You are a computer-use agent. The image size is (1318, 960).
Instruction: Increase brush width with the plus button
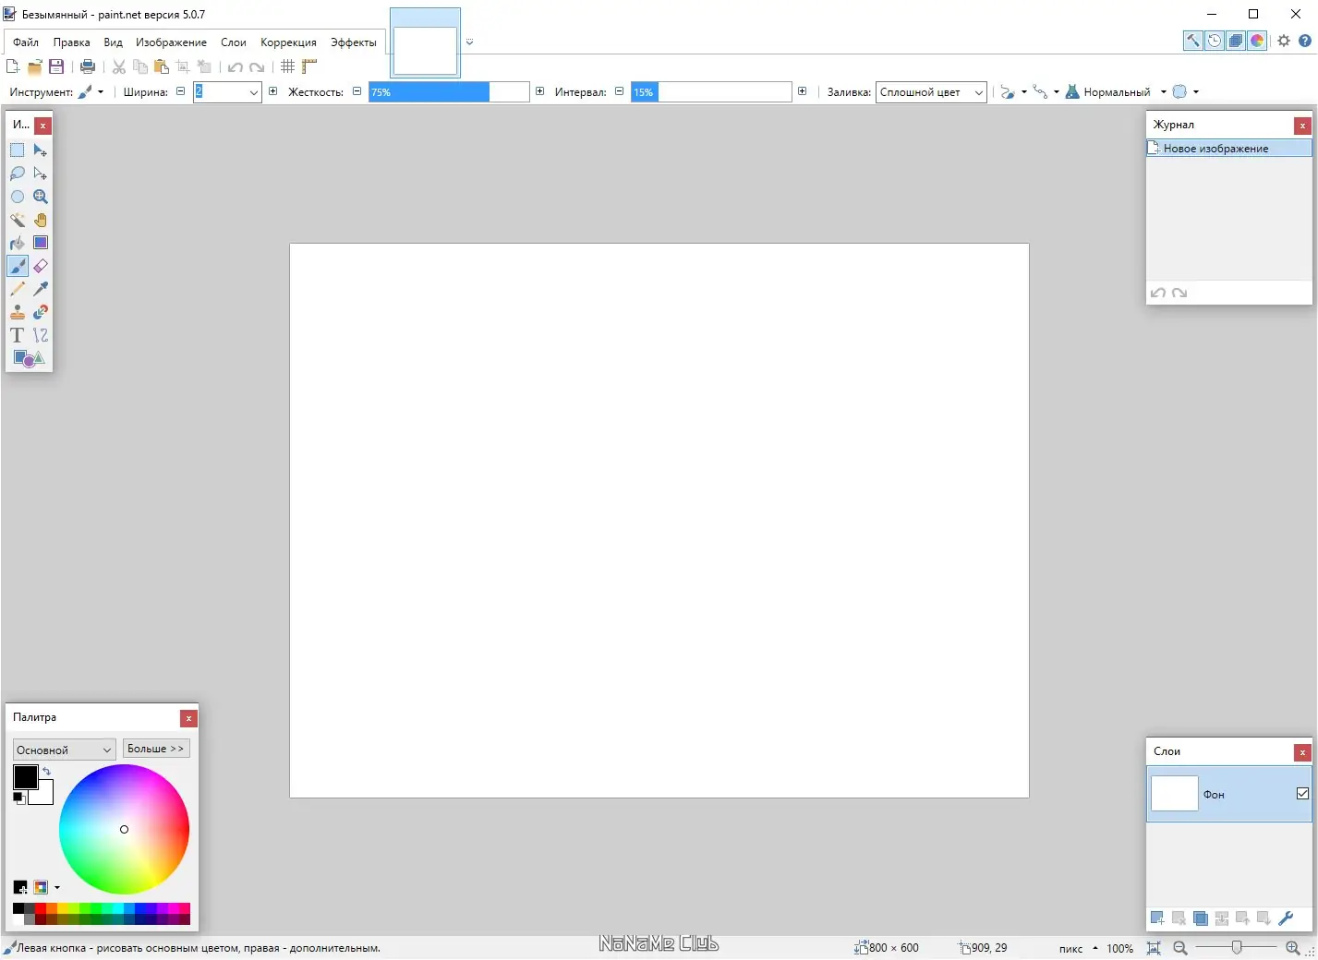(x=272, y=91)
